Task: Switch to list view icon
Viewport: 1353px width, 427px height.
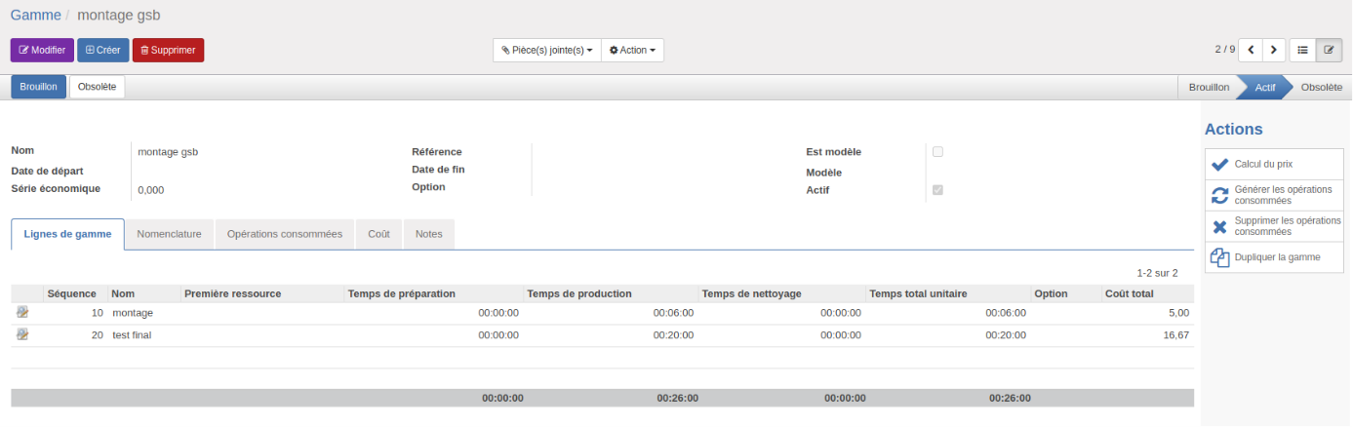Action: [x=1302, y=50]
